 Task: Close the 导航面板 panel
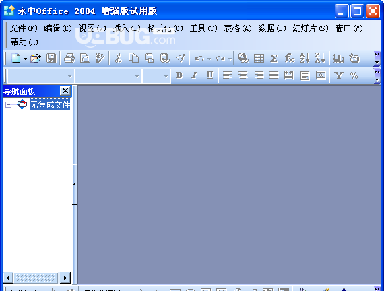pyautogui.click(x=65, y=91)
